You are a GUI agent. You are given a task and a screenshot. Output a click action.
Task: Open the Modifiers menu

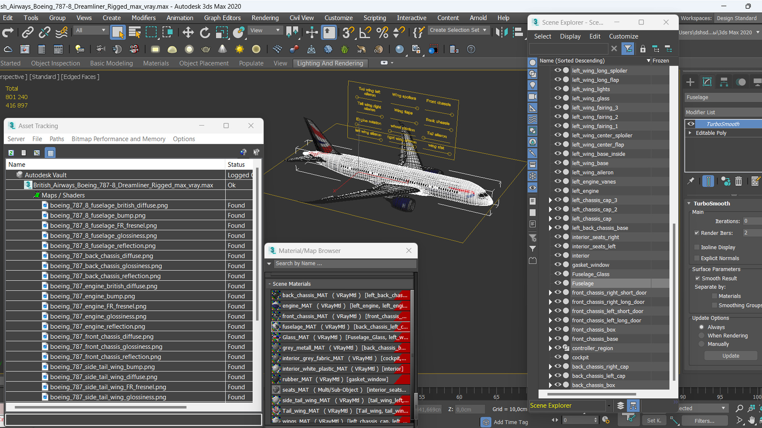tap(144, 18)
